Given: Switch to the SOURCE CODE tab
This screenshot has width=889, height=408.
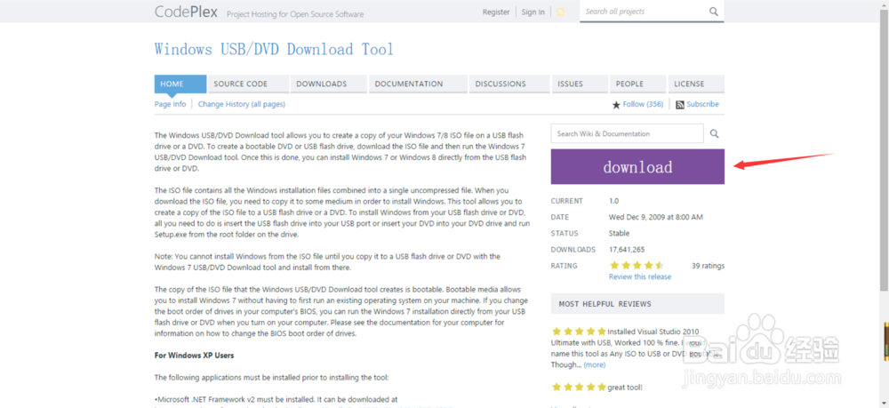Looking at the screenshot, I should pos(248,84).
